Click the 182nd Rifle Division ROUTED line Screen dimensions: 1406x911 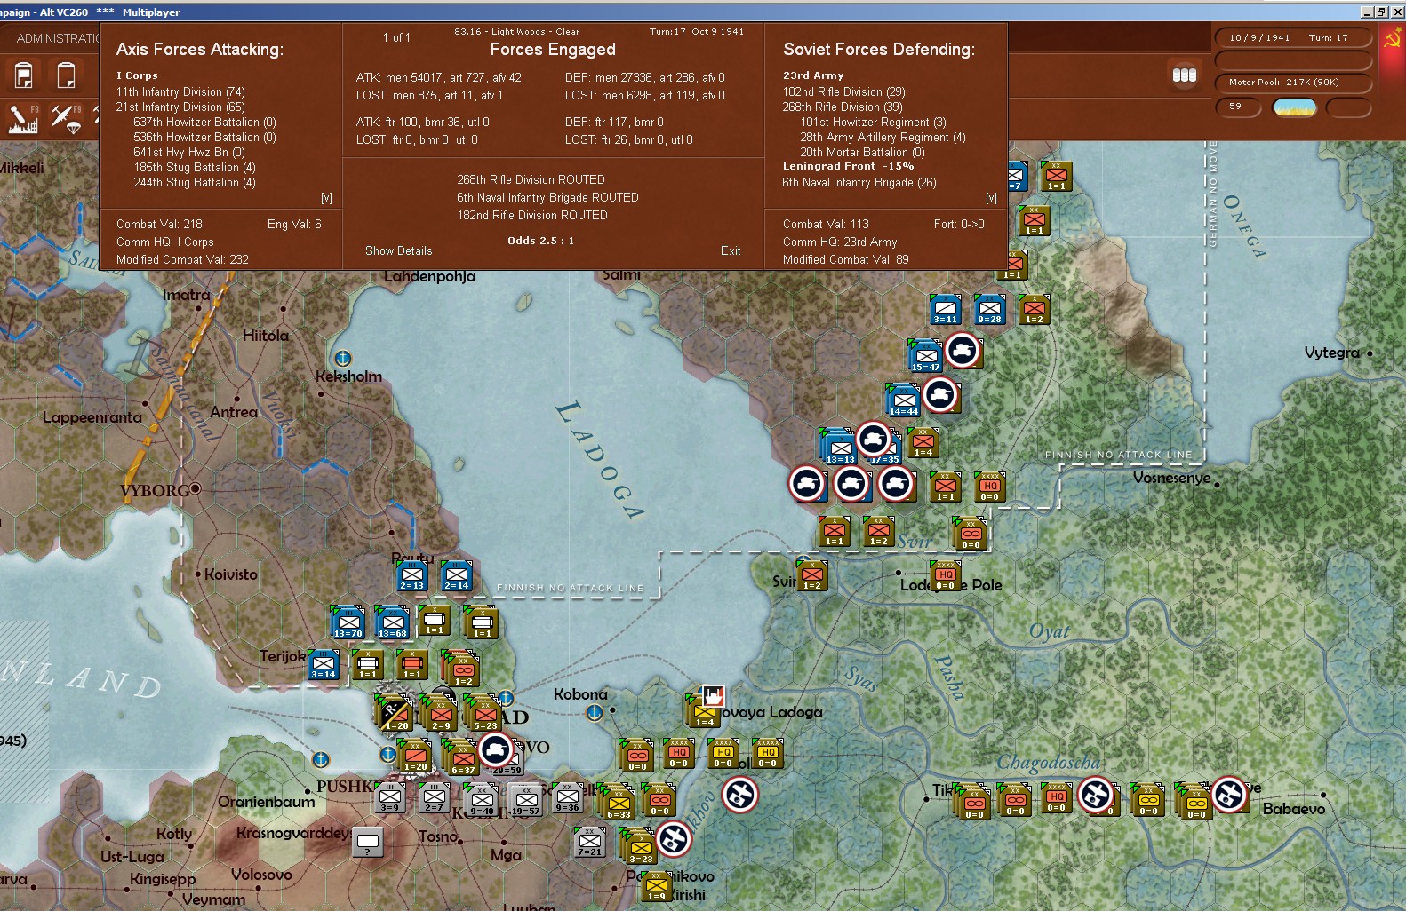(x=532, y=215)
